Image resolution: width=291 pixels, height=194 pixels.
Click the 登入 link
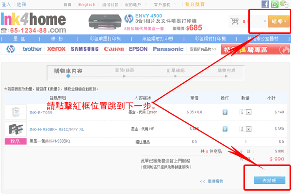[6, 4]
